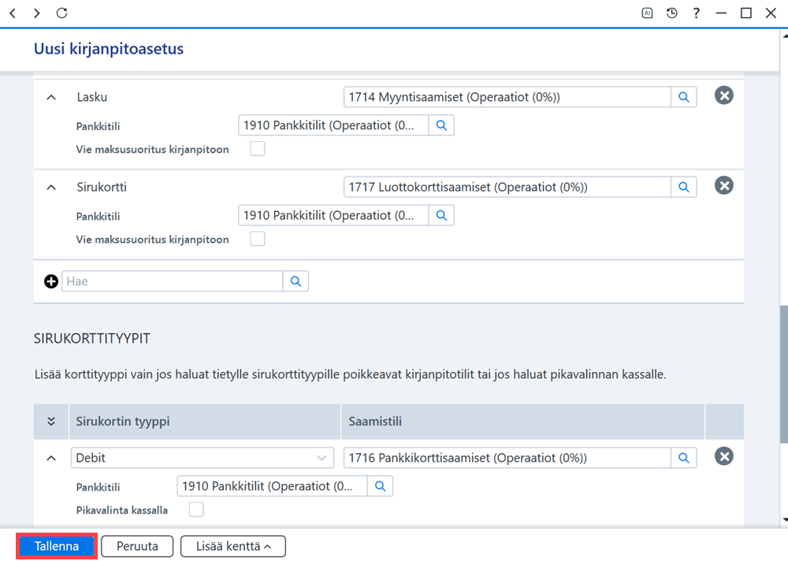Screen dimensions: 788x561
Task: Click the Lasku Pankkitili 1910 field
Action: tap(333, 125)
